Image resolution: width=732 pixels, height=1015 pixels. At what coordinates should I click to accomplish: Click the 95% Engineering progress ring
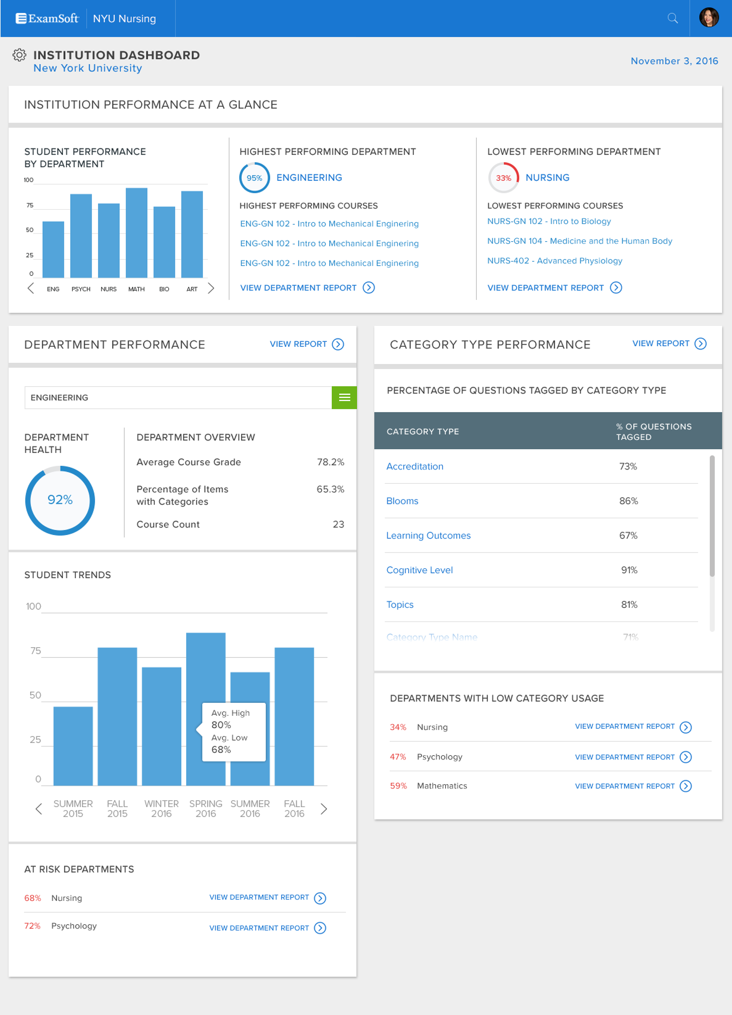pos(254,178)
